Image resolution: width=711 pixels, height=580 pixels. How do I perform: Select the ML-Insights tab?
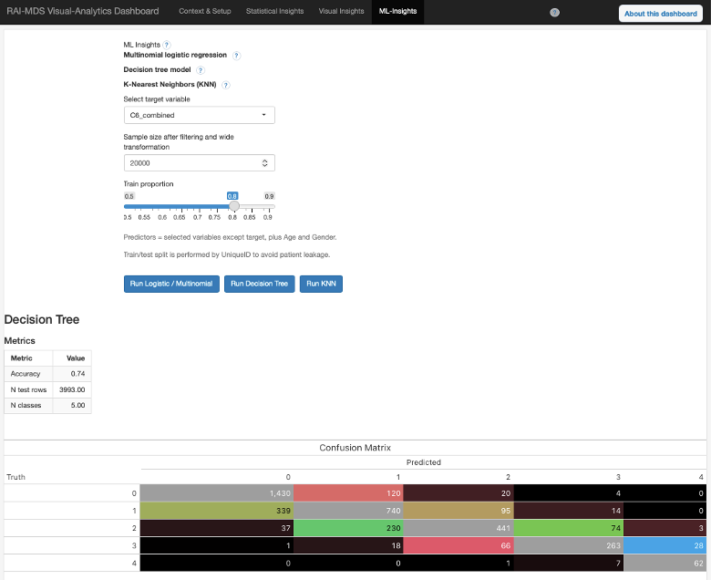click(x=397, y=11)
